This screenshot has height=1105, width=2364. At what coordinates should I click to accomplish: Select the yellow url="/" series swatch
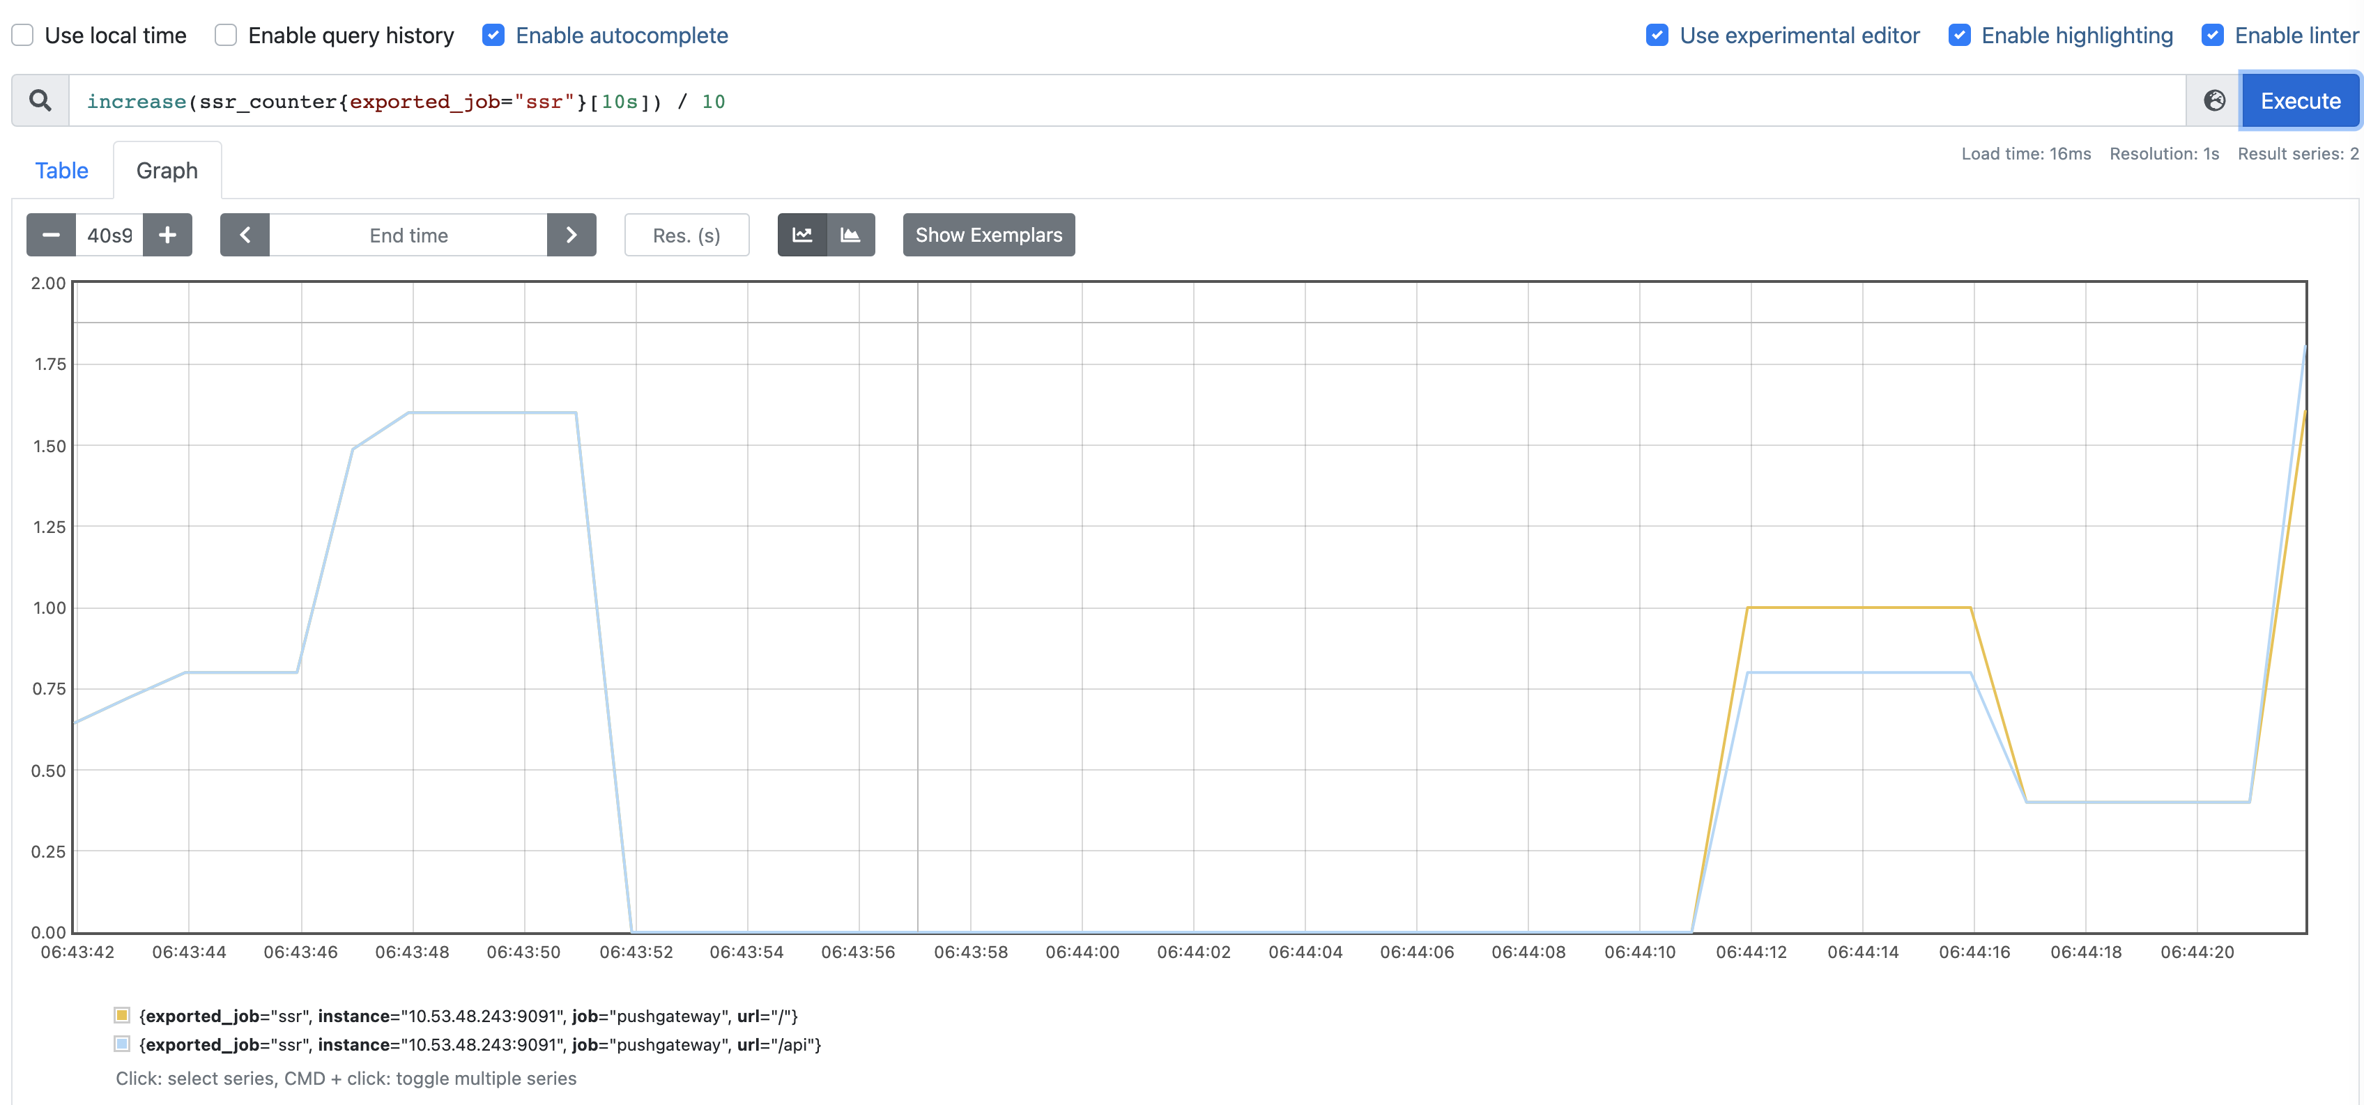122,1015
